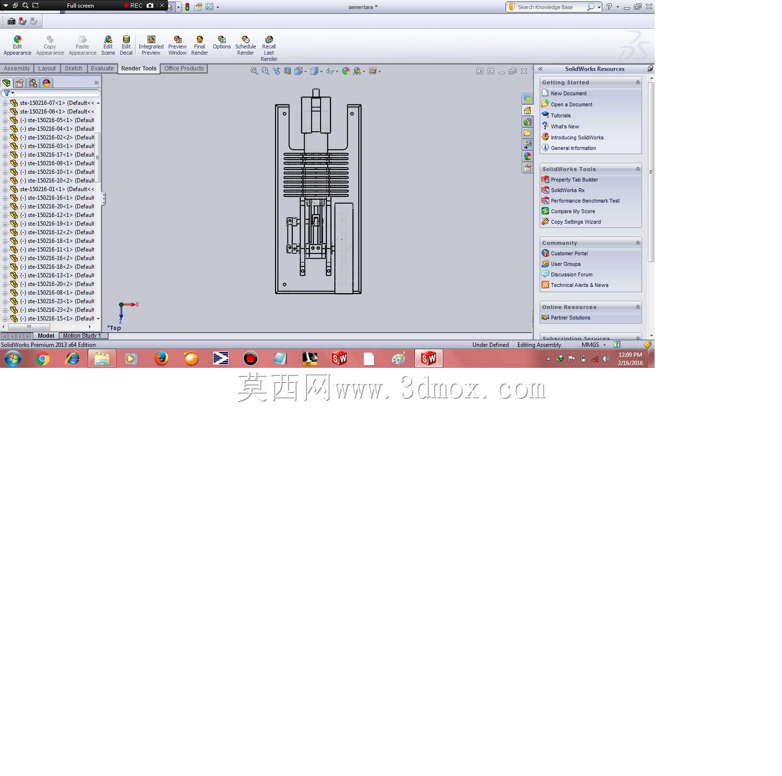The image size is (782, 776).
Task: Collapse the Community section
Action: click(638, 243)
